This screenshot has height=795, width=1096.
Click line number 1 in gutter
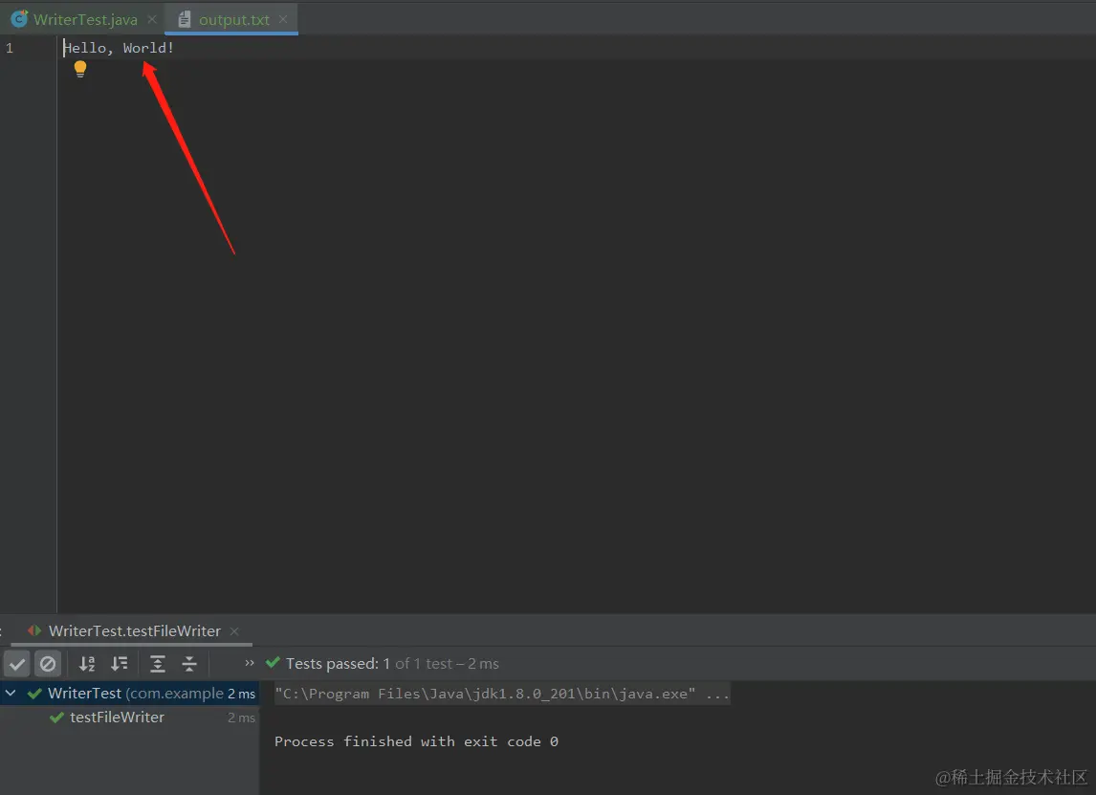[x=10, y=48]
